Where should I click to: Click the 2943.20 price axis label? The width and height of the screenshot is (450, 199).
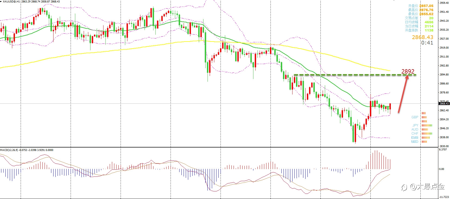pyautogui.click(x=444, y=21)
